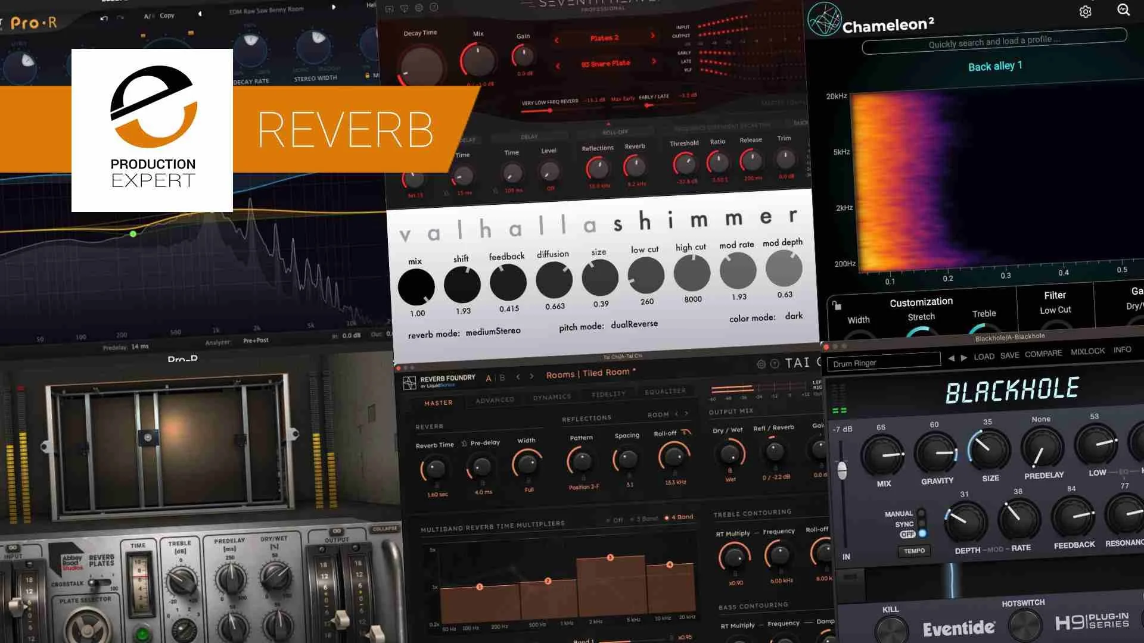
Task: Click the TEMPO button on Blackhole
Action: pyautogui.click(x=915, y=551)
